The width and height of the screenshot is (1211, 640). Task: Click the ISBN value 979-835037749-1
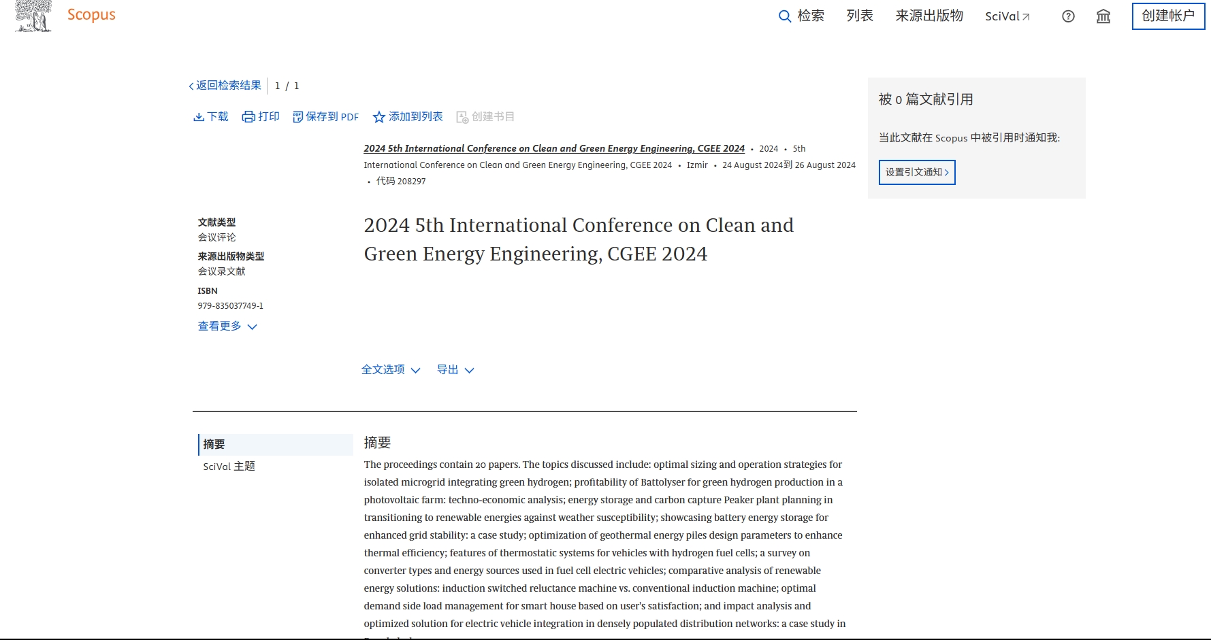click(x=231, y=306)
